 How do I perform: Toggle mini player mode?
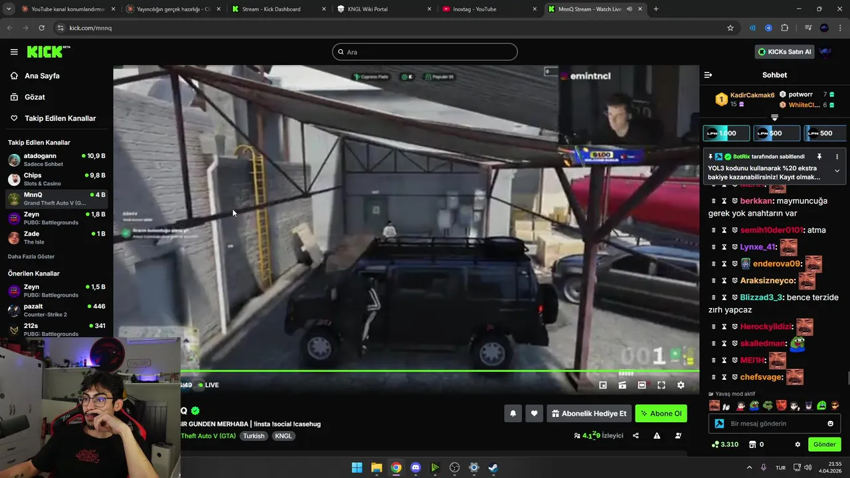pyautogui.click(x=603, y=385)
